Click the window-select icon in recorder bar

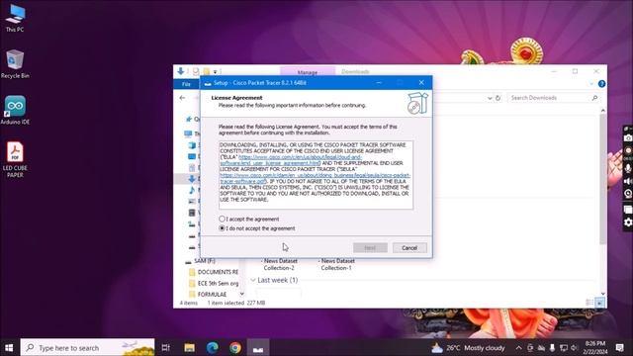[628, 210]
